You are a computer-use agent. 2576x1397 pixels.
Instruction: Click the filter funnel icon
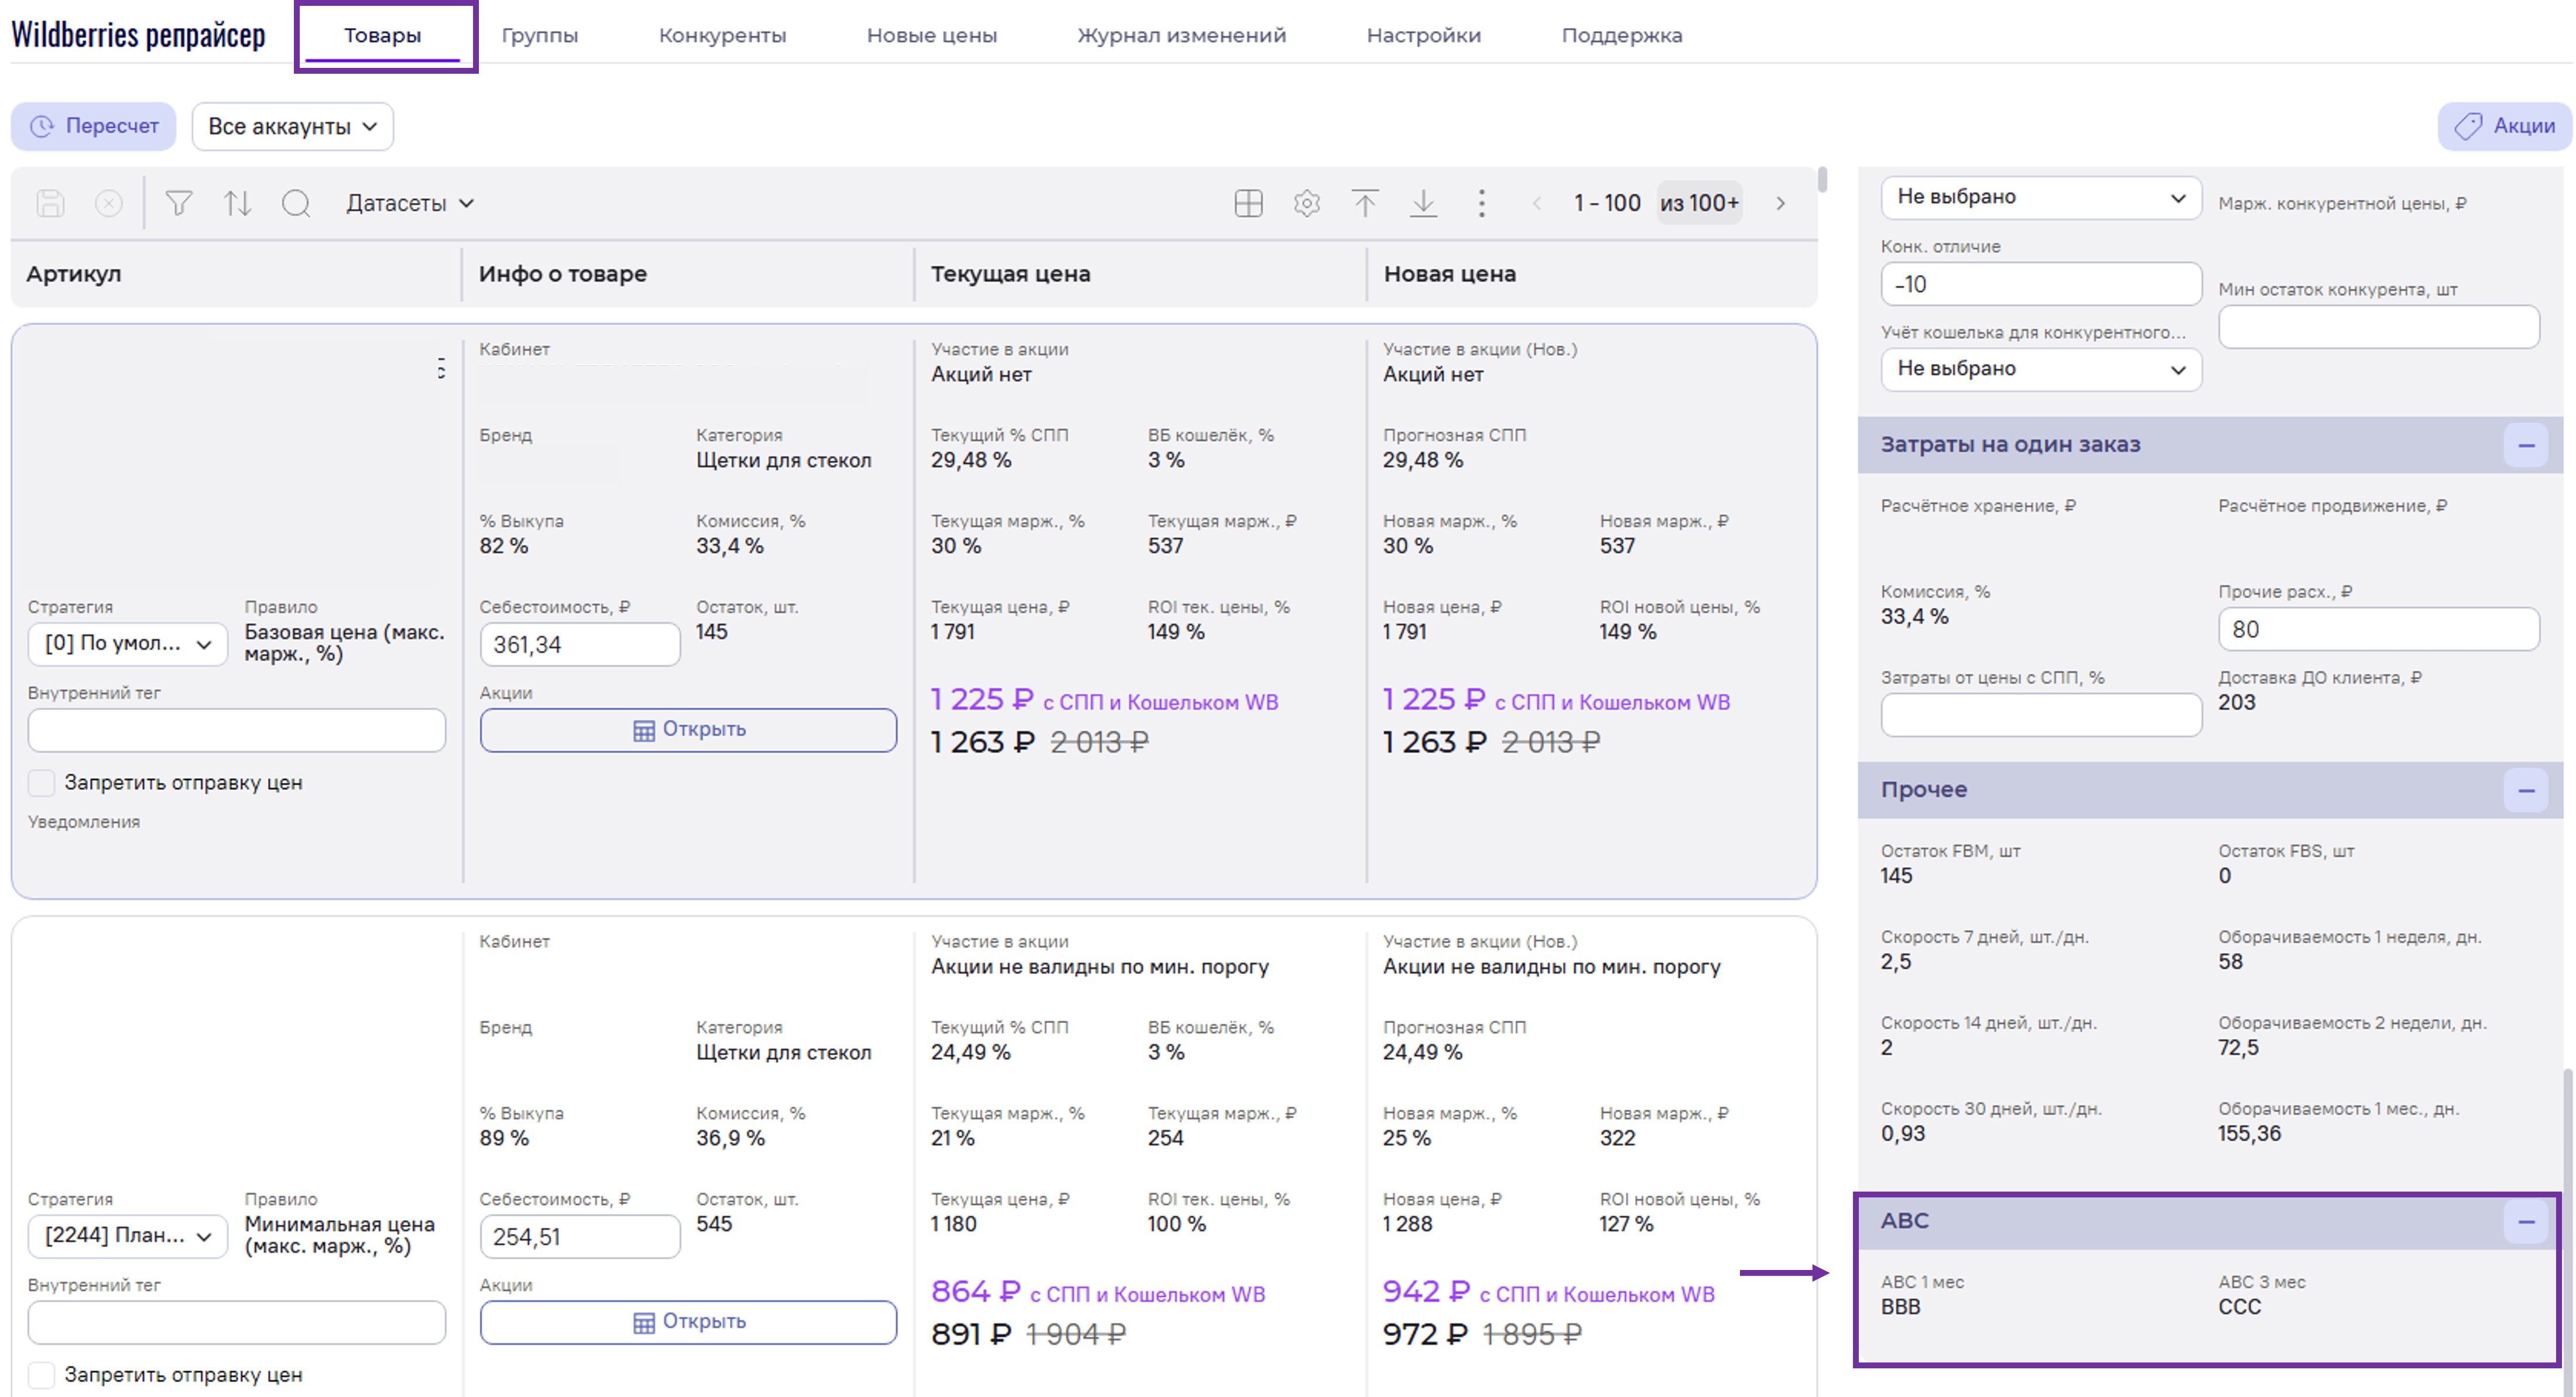(x=179, y=203)
